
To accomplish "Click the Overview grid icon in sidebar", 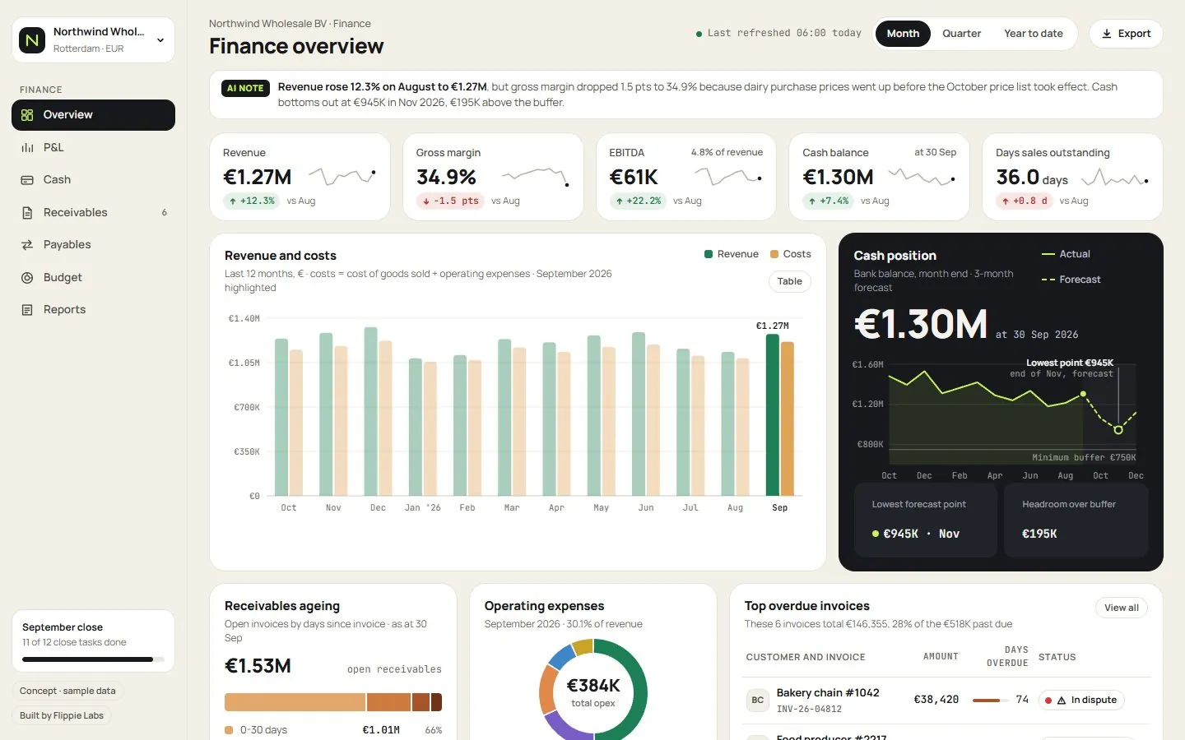I will pos(27,115).
